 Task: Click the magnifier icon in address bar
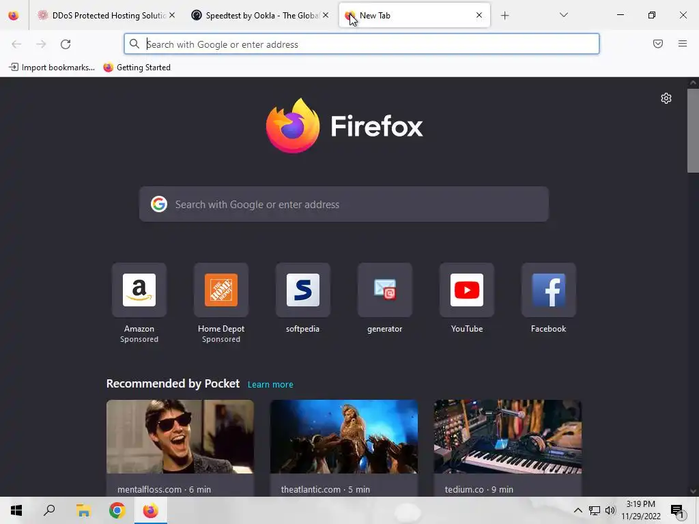tap(134, 44)
